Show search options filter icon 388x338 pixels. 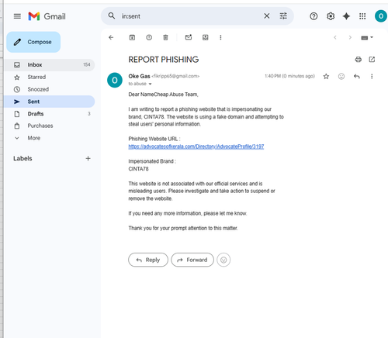click(x=283, y=16)
